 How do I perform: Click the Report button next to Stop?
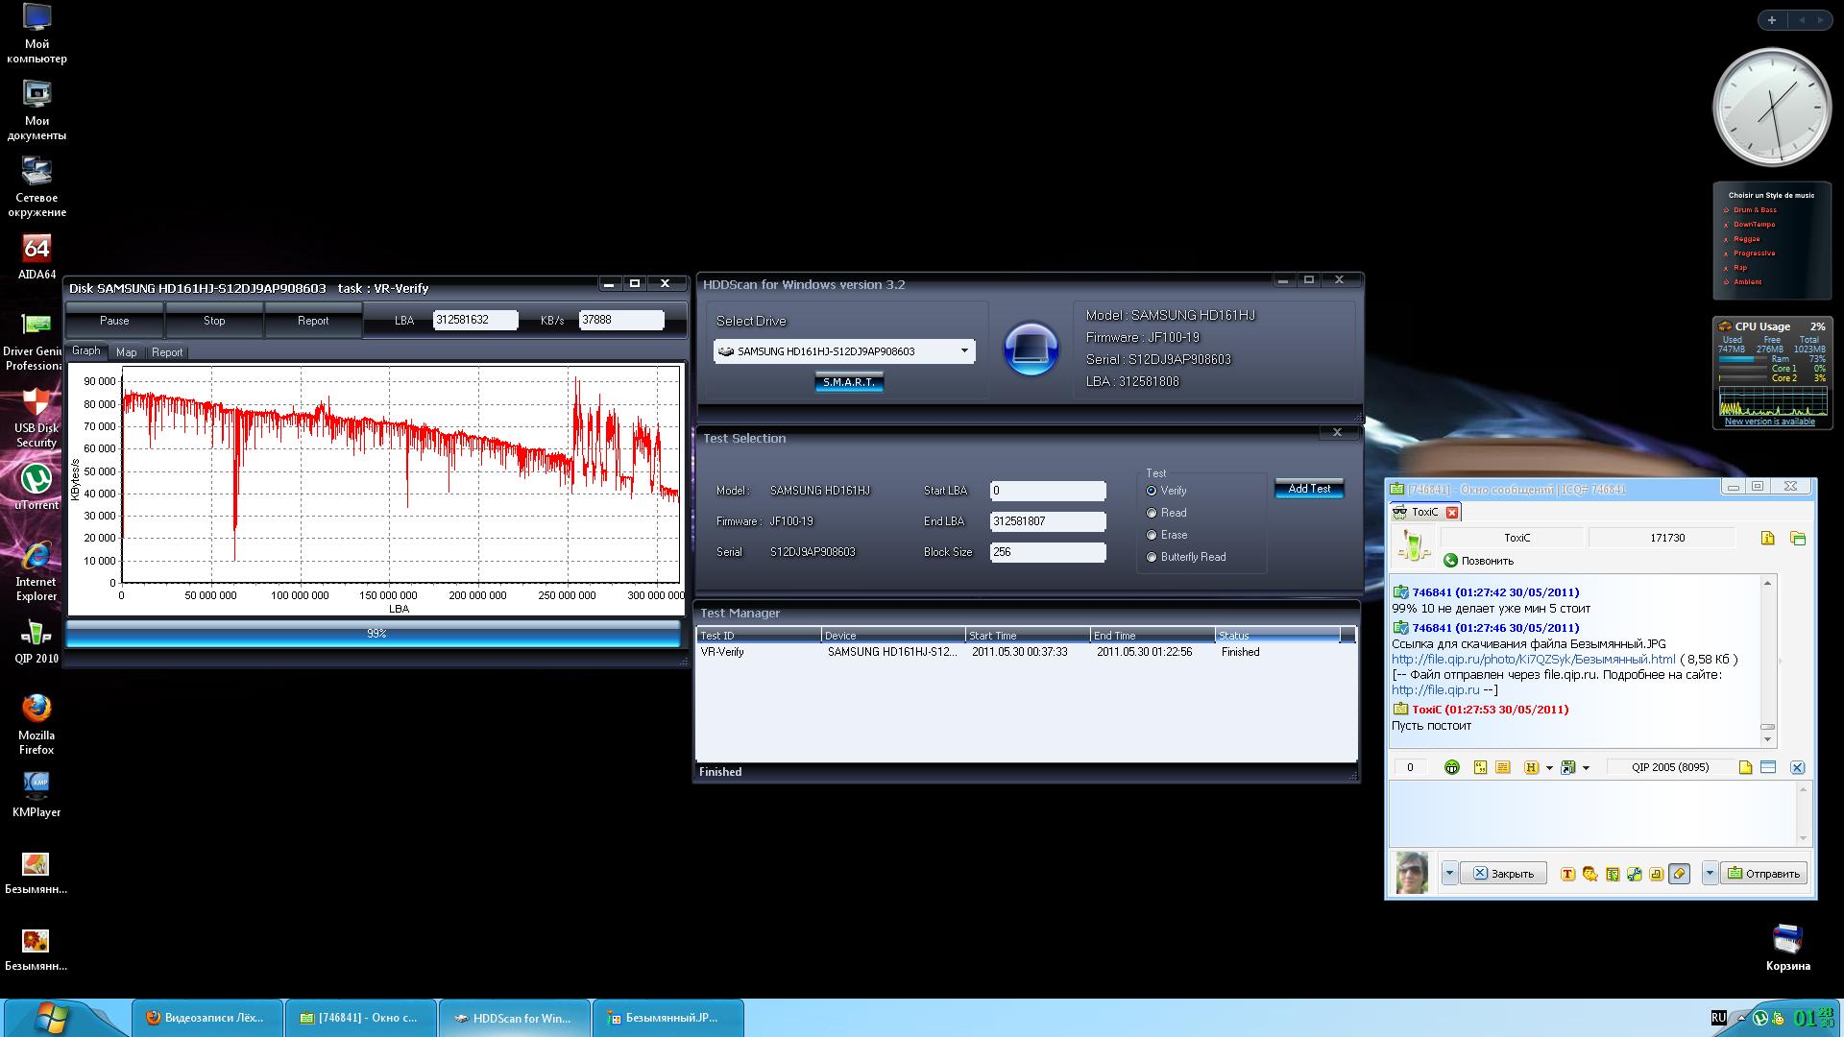tap(313, 321)
